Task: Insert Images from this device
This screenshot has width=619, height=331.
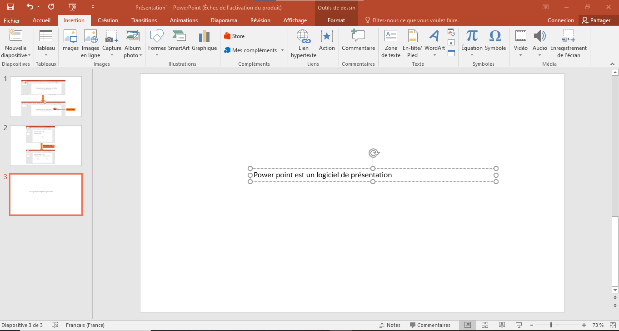Action: [x=70, y=36]
